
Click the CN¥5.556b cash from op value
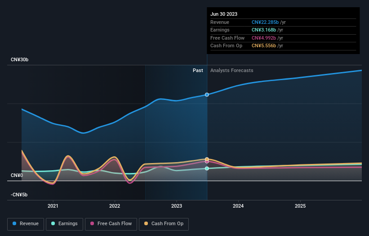click(264, 46)
